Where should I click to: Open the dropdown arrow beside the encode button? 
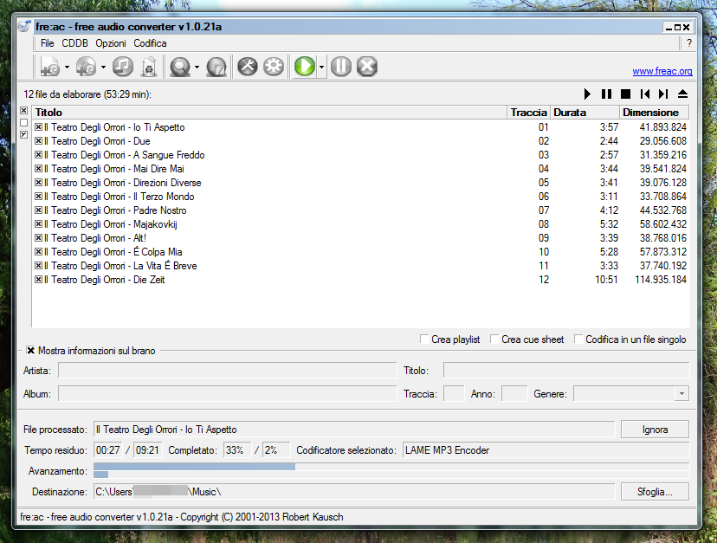[x=321, y=67]
